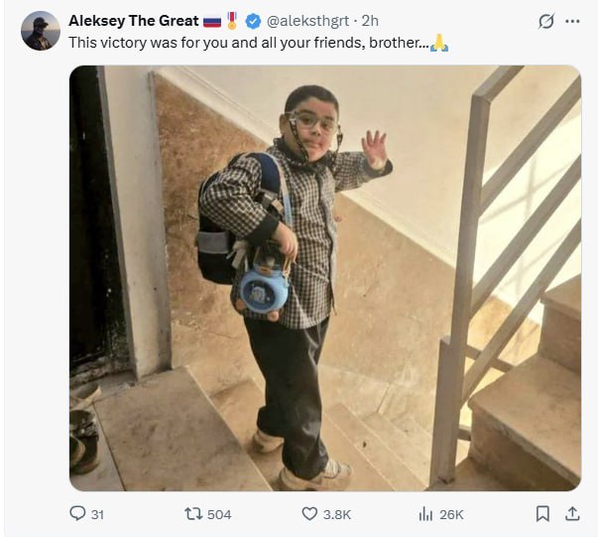Click the repost count 504

point(219,514)
